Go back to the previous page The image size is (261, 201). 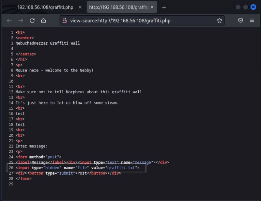pyautogui.click(x=9, y=20)
